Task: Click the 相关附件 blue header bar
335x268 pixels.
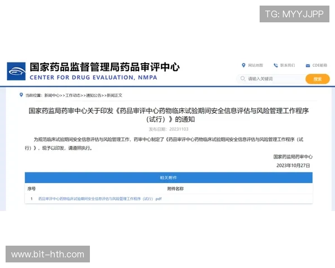Action: [x=169, y=178]
